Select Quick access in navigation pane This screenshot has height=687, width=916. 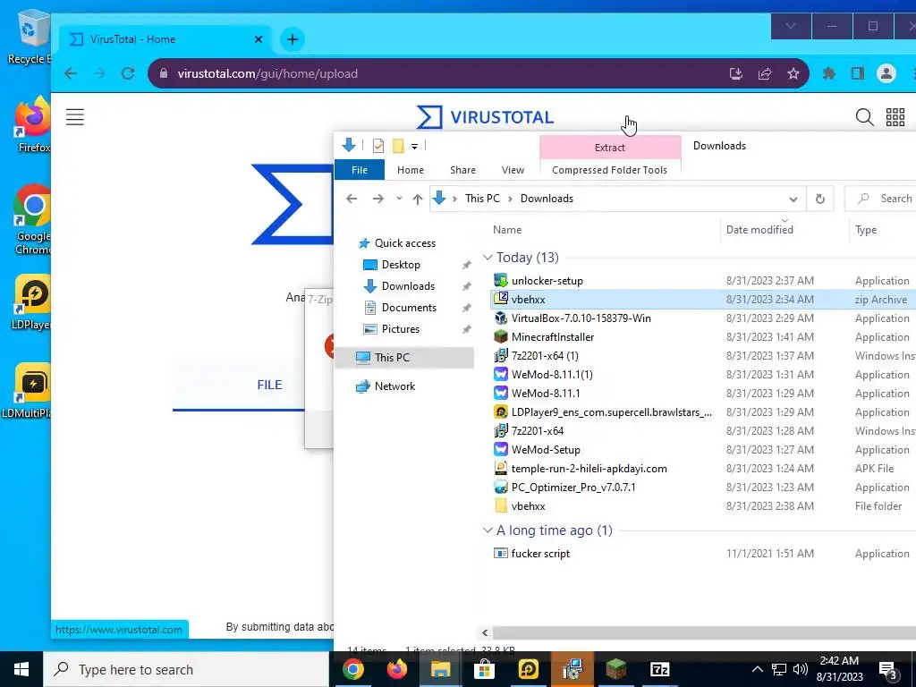coord(404,243)
